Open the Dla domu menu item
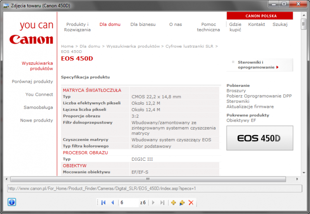Screen dimensions: 310x214 click(110, 24)
